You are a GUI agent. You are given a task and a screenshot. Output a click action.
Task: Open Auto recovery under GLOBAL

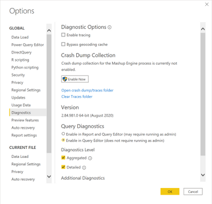pyautogui.click(x=23, y=128)
